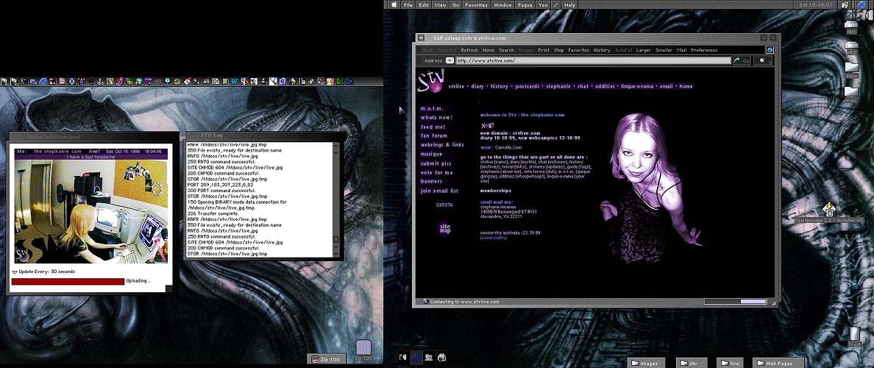Screen dimensions: 874x368
Task: Click the Kaleidoscope installer desktop icon
Action: click(828, 209)
